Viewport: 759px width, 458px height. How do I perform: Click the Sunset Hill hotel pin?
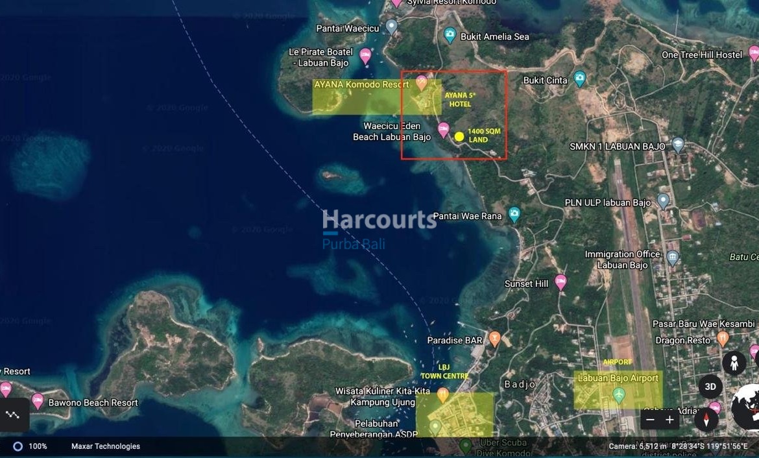tap(560, 282)
